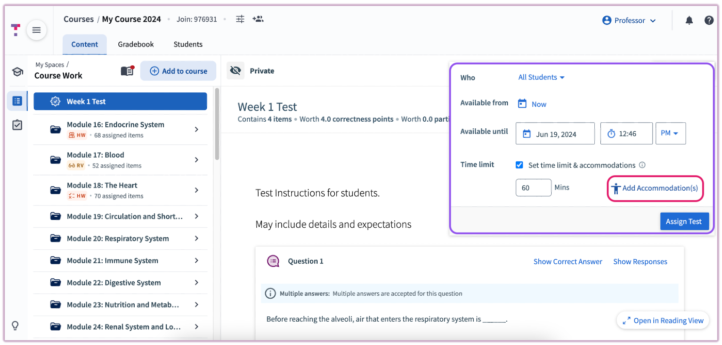Open the help question mark icon
722x345 pixels.
pos(709,20)
